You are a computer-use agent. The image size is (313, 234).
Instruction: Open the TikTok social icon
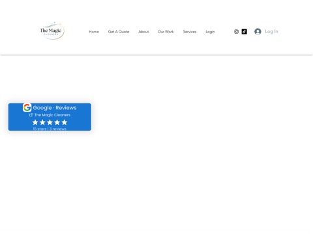coord(245,32)
